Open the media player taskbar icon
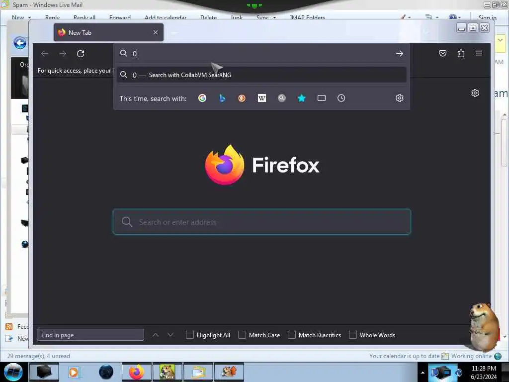 coord(74,372)
